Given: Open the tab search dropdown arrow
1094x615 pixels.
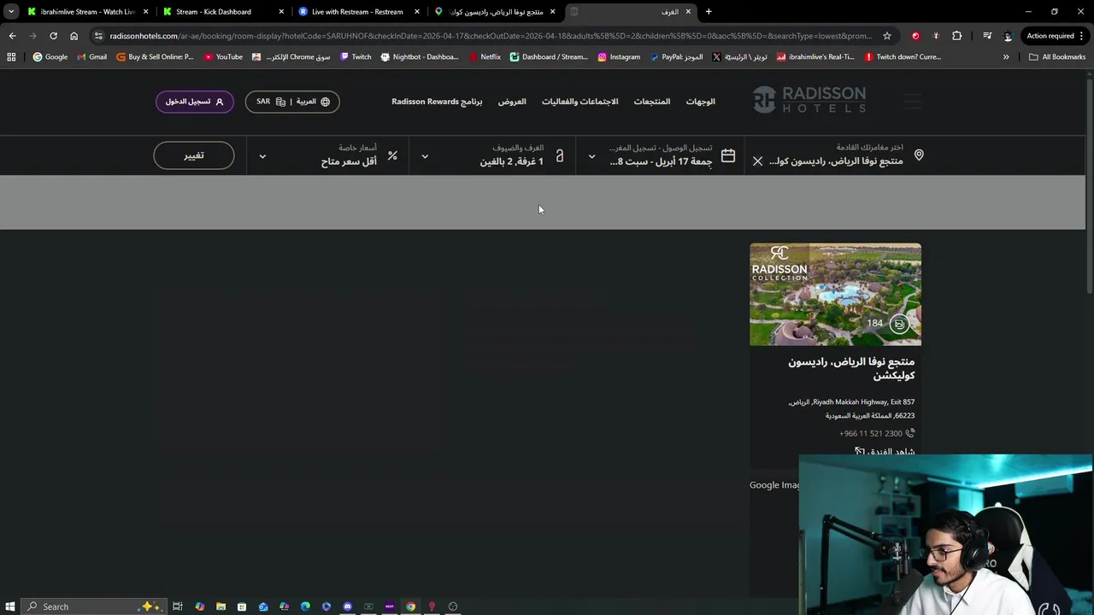Looking at the screenshot, I should pos(11,12).
